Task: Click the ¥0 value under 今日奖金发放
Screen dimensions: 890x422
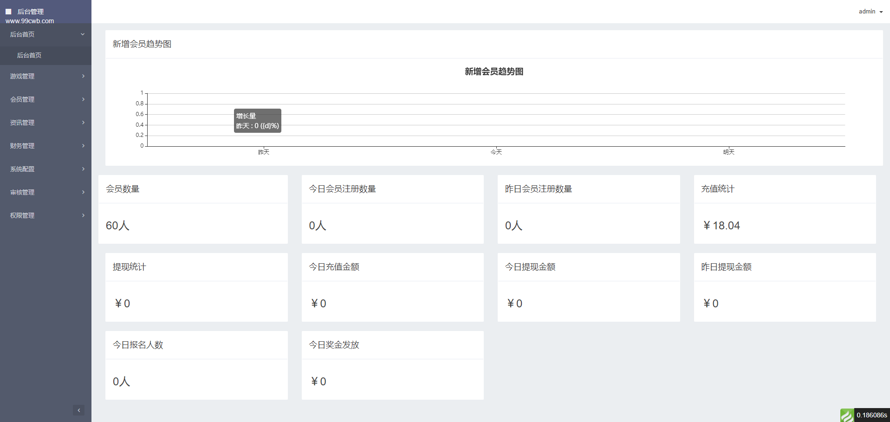Action: coord(318,382)
